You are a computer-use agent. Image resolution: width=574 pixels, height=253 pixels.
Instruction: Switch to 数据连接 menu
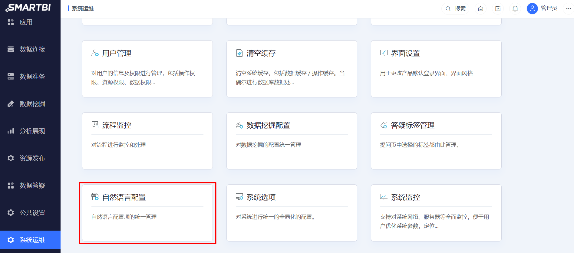click(32, 49)
